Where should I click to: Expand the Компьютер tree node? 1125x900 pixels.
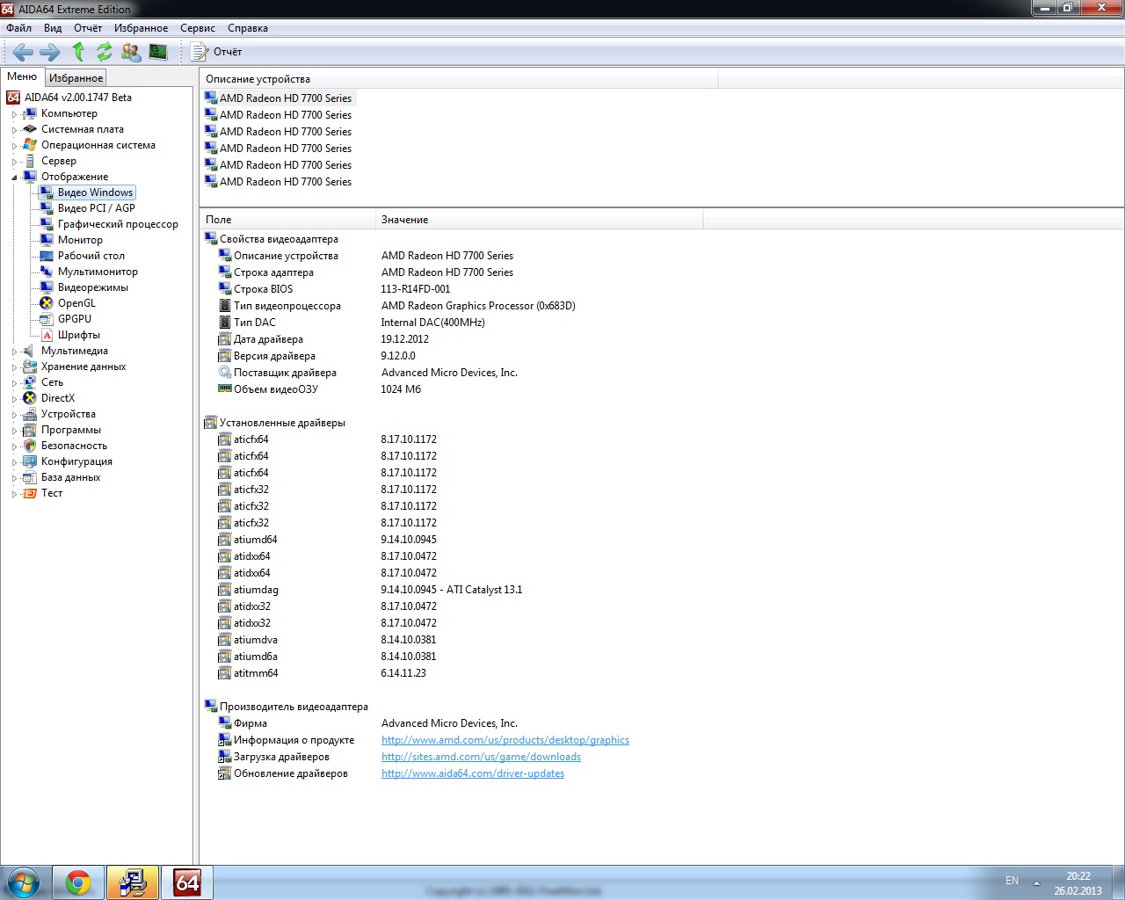point(14,114)
